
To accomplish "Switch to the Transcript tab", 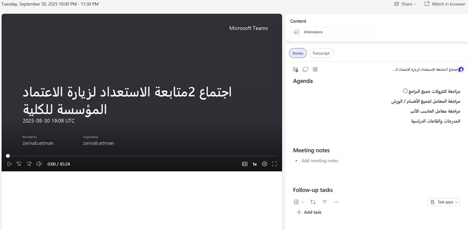I will (x=321, y=53).
